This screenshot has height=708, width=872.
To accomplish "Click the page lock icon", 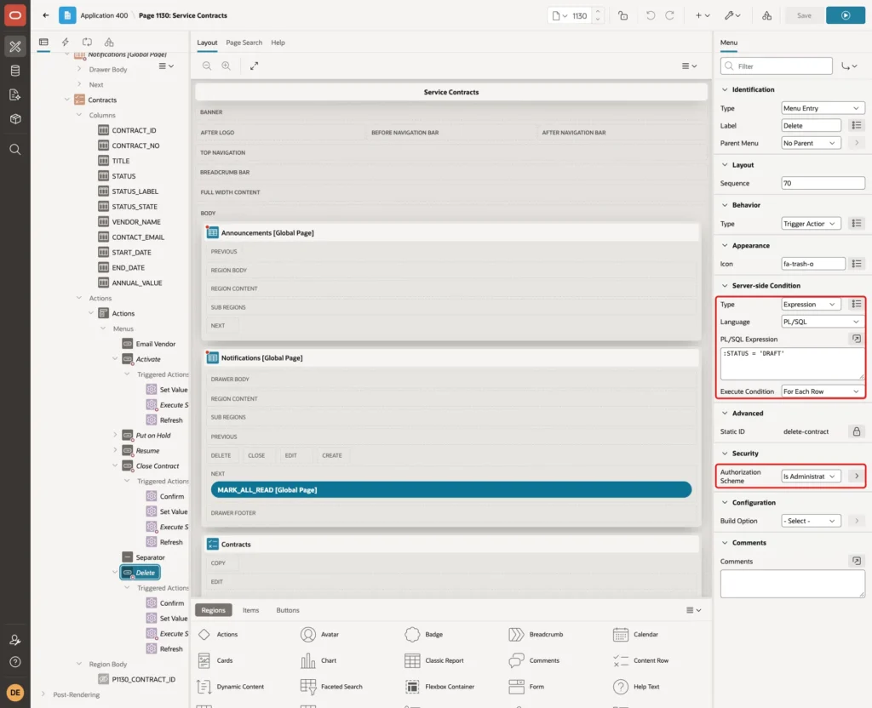I will point(622,15).
